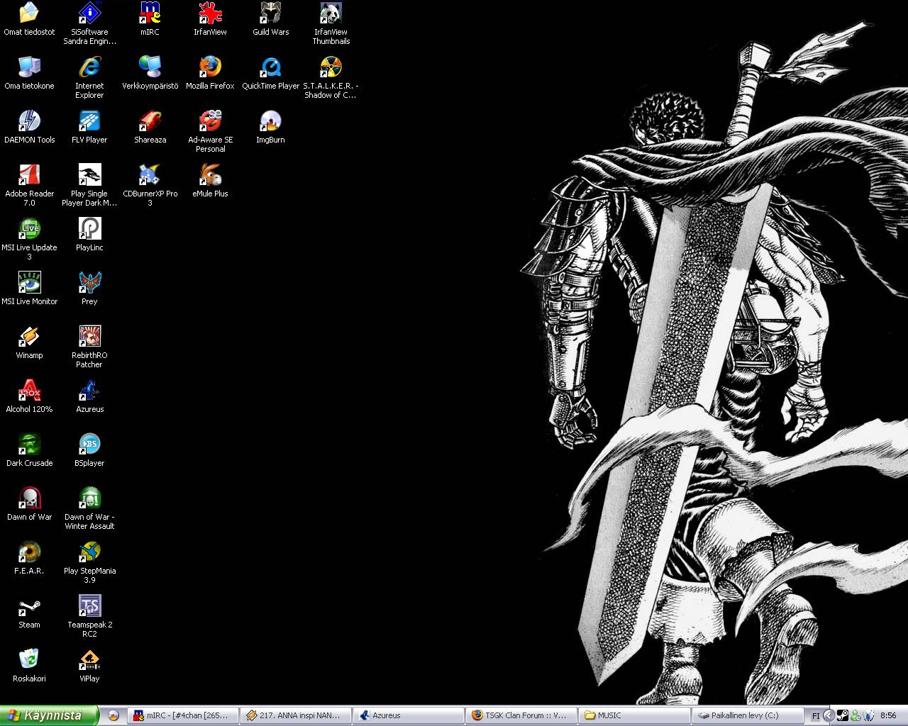The image size is (908, 726).
Task: Open CDBurnerXP Pro 3
Action: click(150, 174)
